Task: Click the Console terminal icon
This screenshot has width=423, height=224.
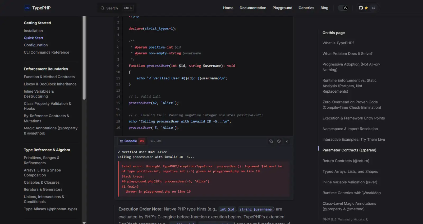Action: tap(122, 141)
